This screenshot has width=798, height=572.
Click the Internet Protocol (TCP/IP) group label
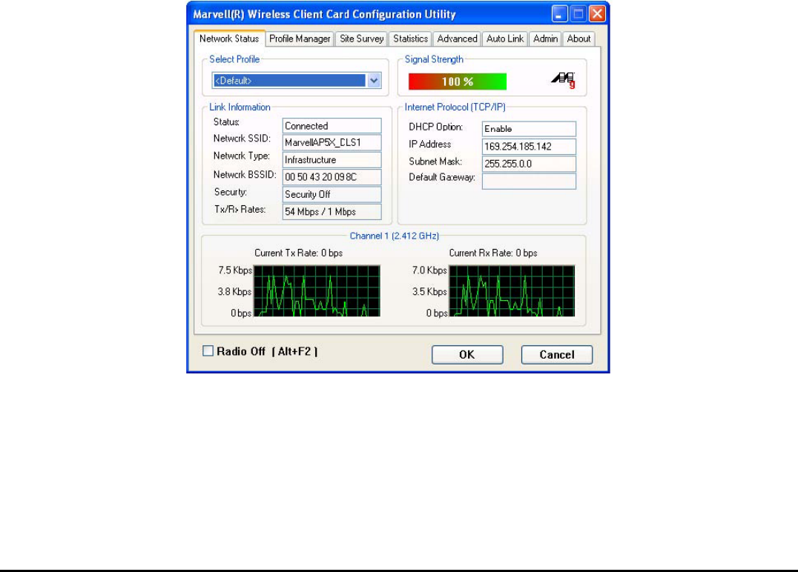click(x=455, y=107)
